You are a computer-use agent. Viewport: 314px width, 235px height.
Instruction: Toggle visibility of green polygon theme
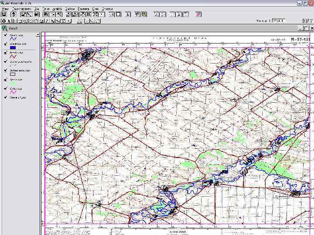(x=5, y=80)
